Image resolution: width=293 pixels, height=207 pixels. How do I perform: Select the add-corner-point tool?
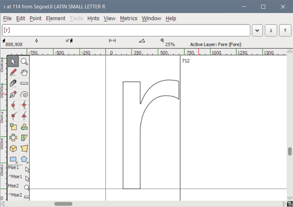coord(13,115)
